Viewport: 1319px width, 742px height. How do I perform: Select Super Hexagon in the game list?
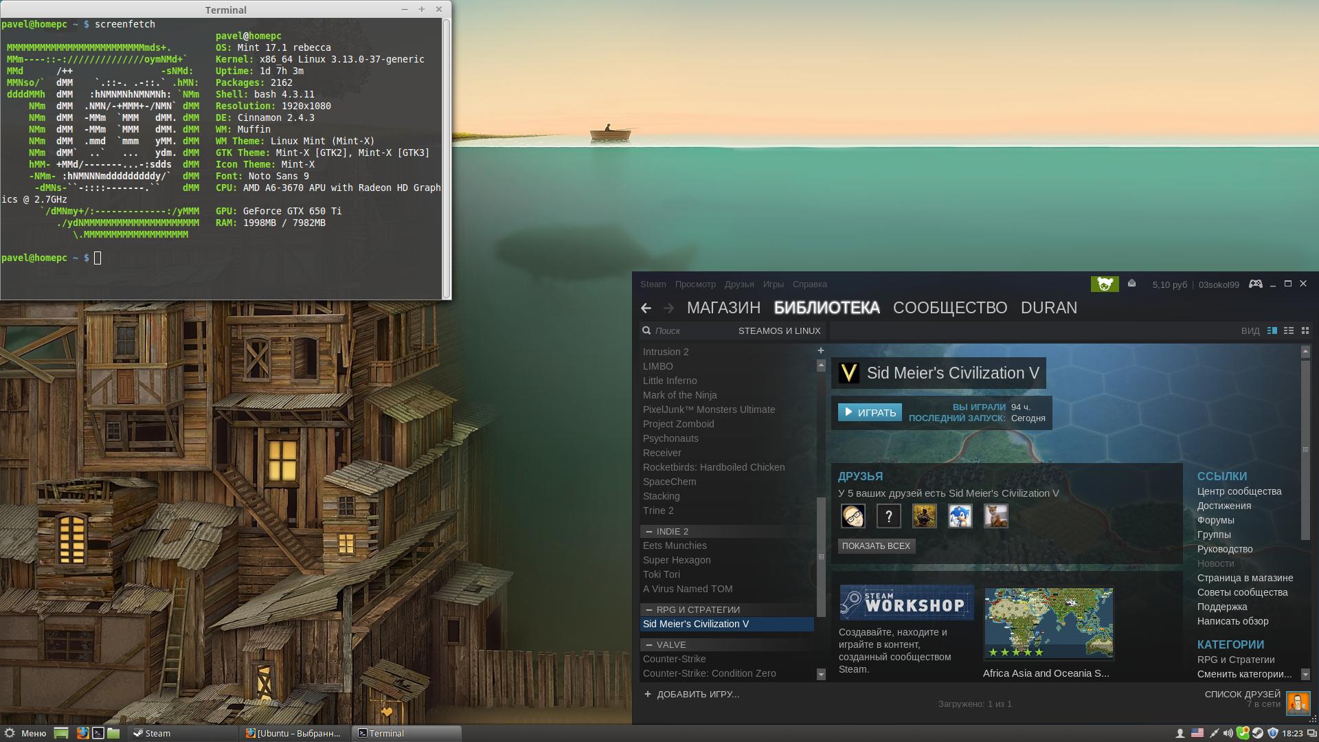click(677, 560)
